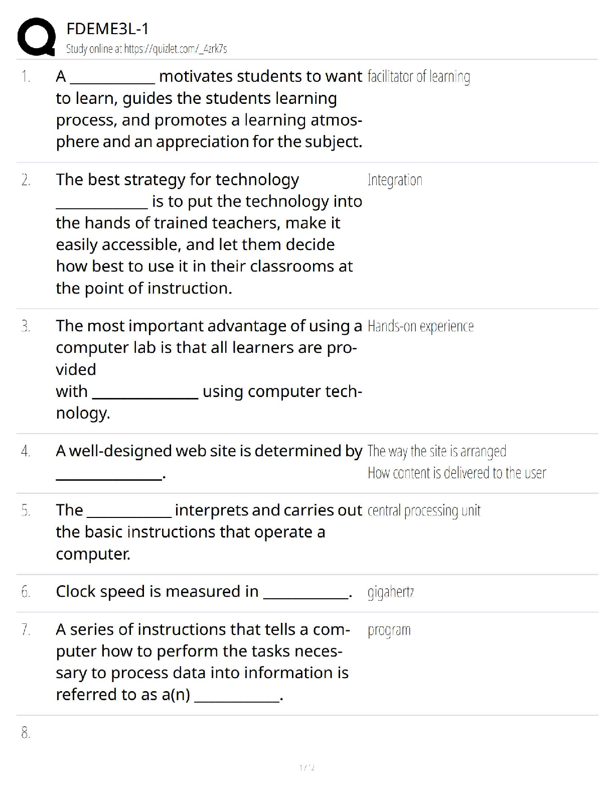
Task: Click the 'gigahertz' answer
Action: (391, 592)
